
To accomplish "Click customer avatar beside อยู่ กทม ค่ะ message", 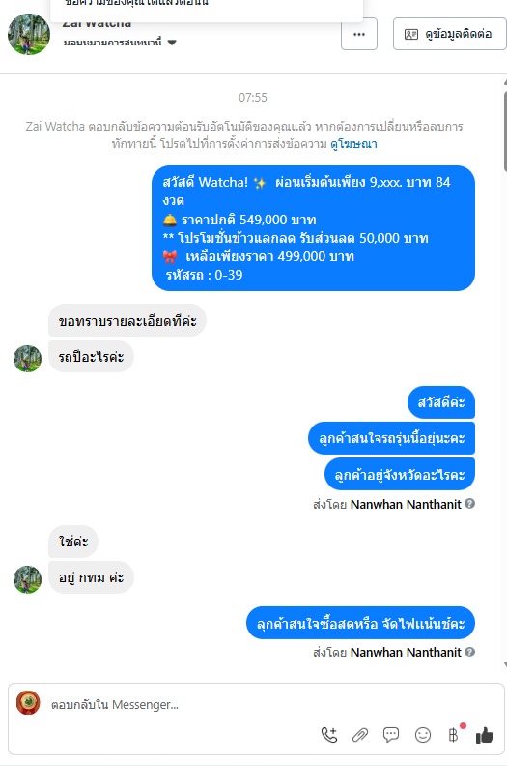I will 27,579.
